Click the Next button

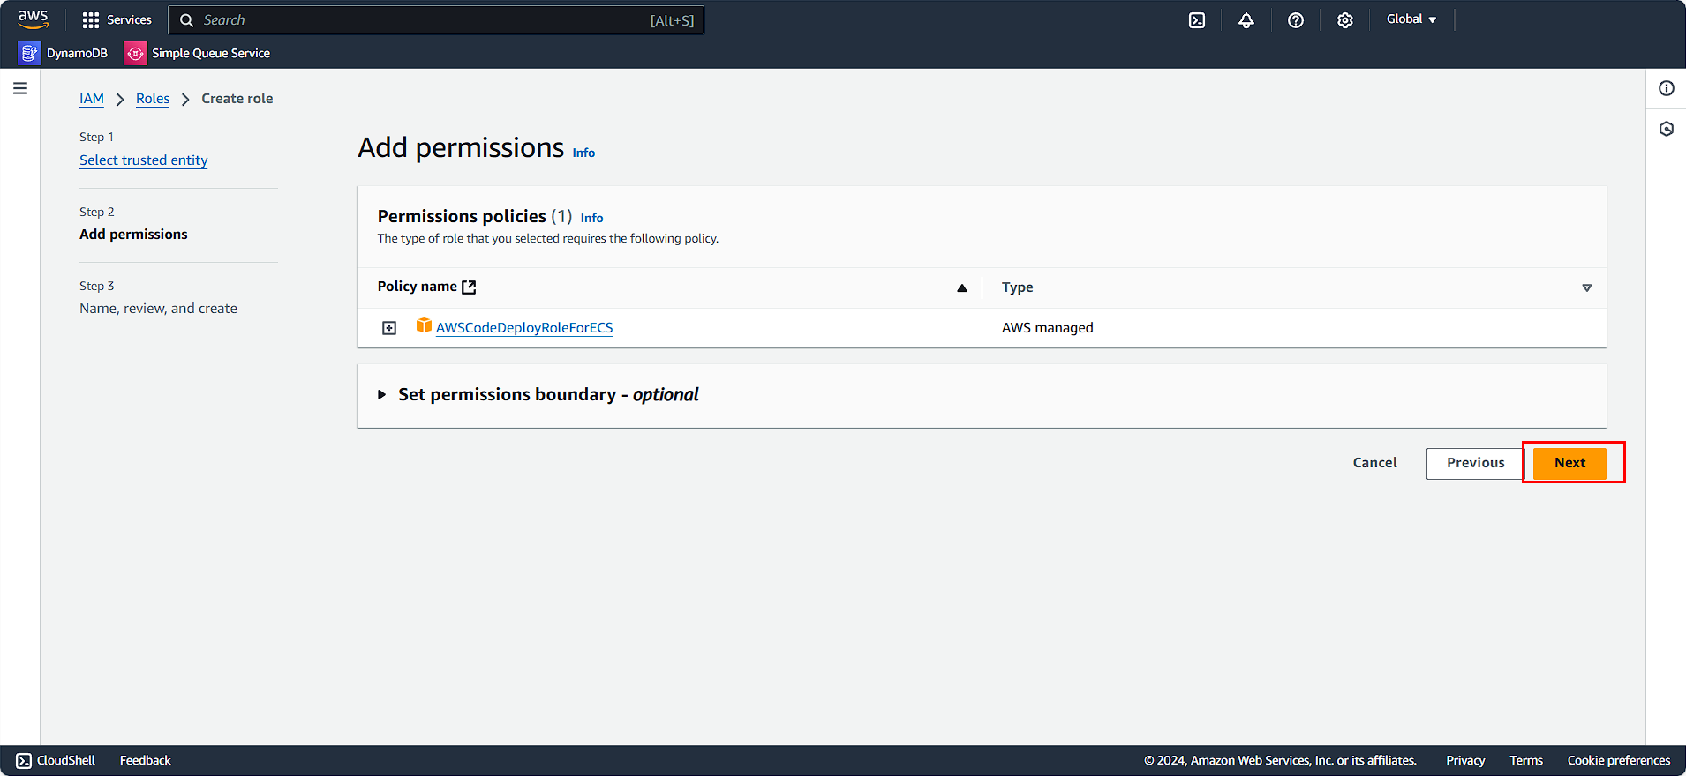click(x=1569, y=463)
